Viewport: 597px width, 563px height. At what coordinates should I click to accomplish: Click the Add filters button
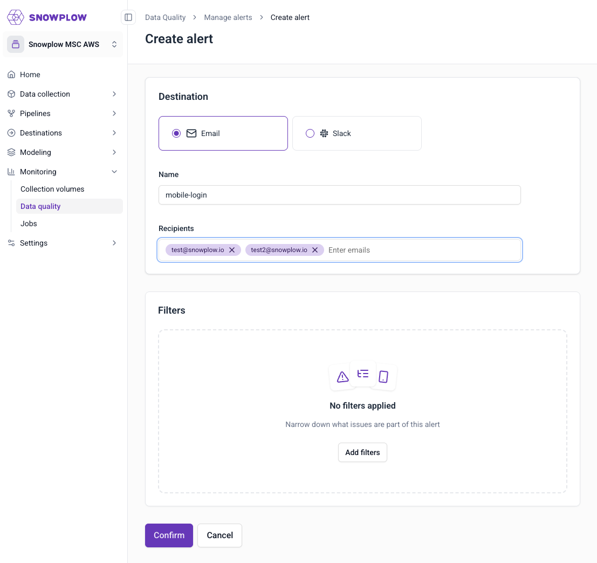point(362,452)
